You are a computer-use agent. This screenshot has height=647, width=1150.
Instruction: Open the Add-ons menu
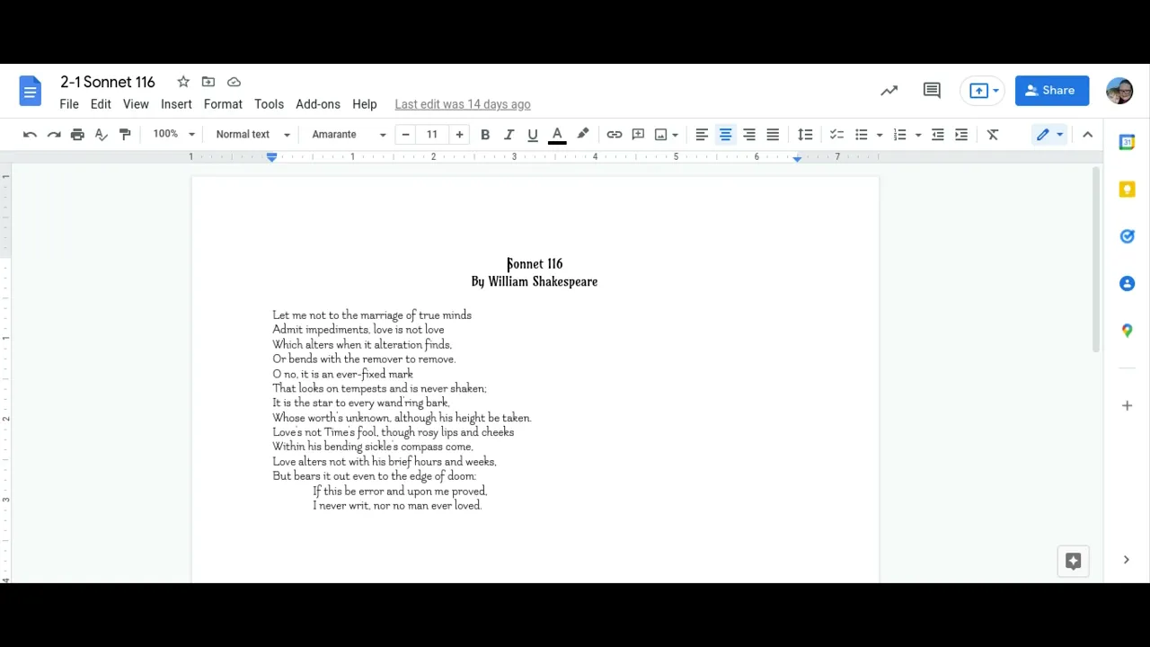pos(318,104)
